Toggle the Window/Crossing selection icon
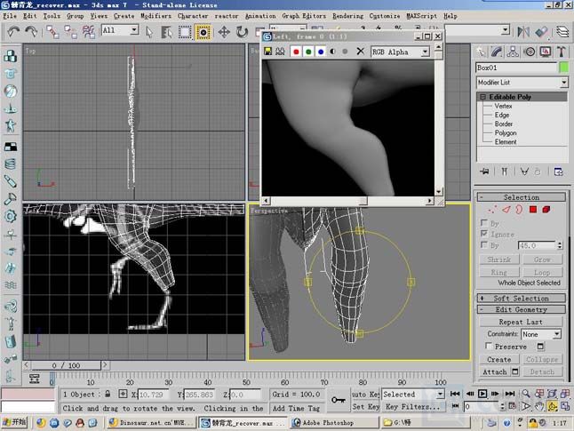This screenshot has width=574, height=431. click(203, 32)
